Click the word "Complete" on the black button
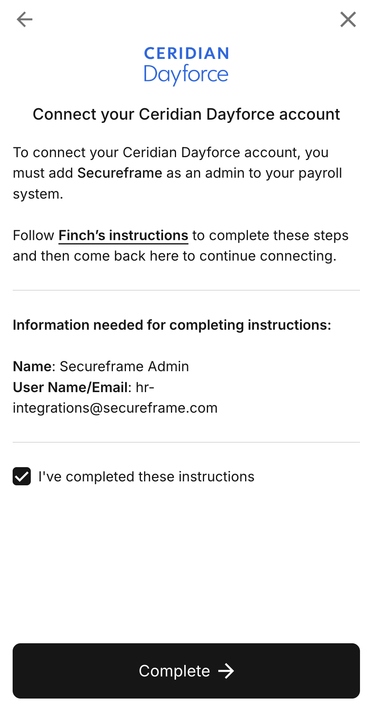 point(174,671)
